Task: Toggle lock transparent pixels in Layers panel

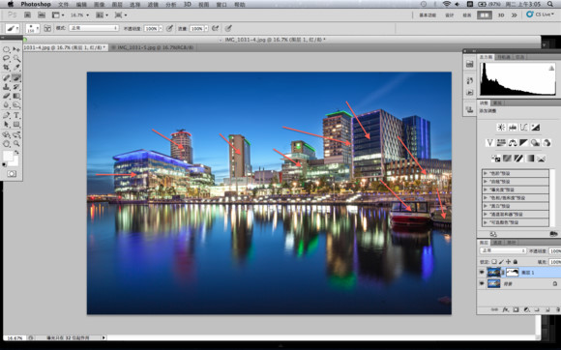Action: pos(494,262)
